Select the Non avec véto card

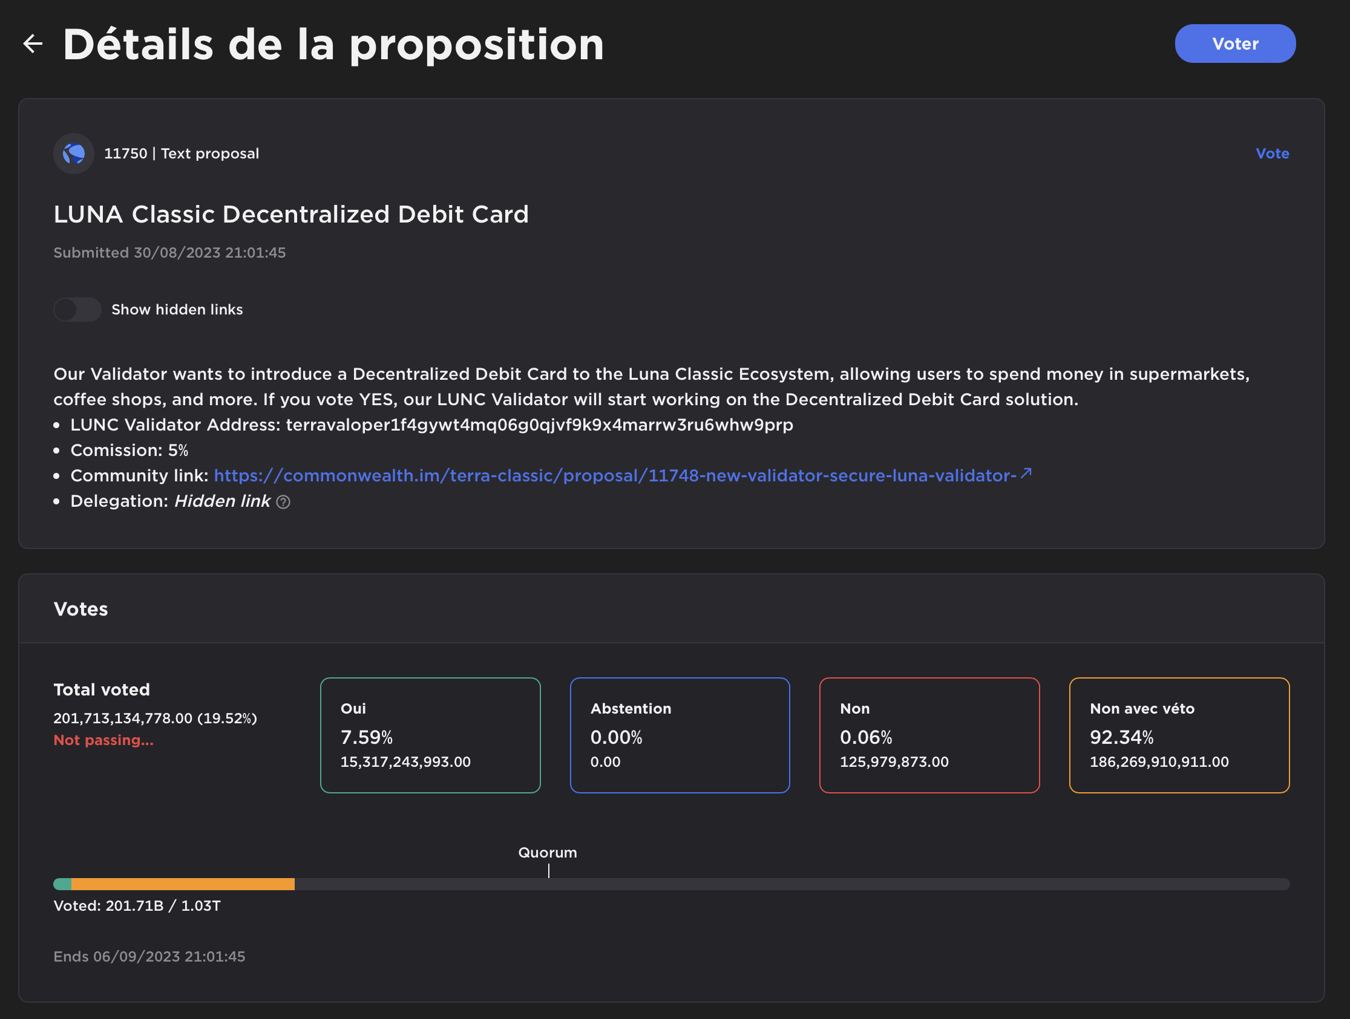point(1179,735)
